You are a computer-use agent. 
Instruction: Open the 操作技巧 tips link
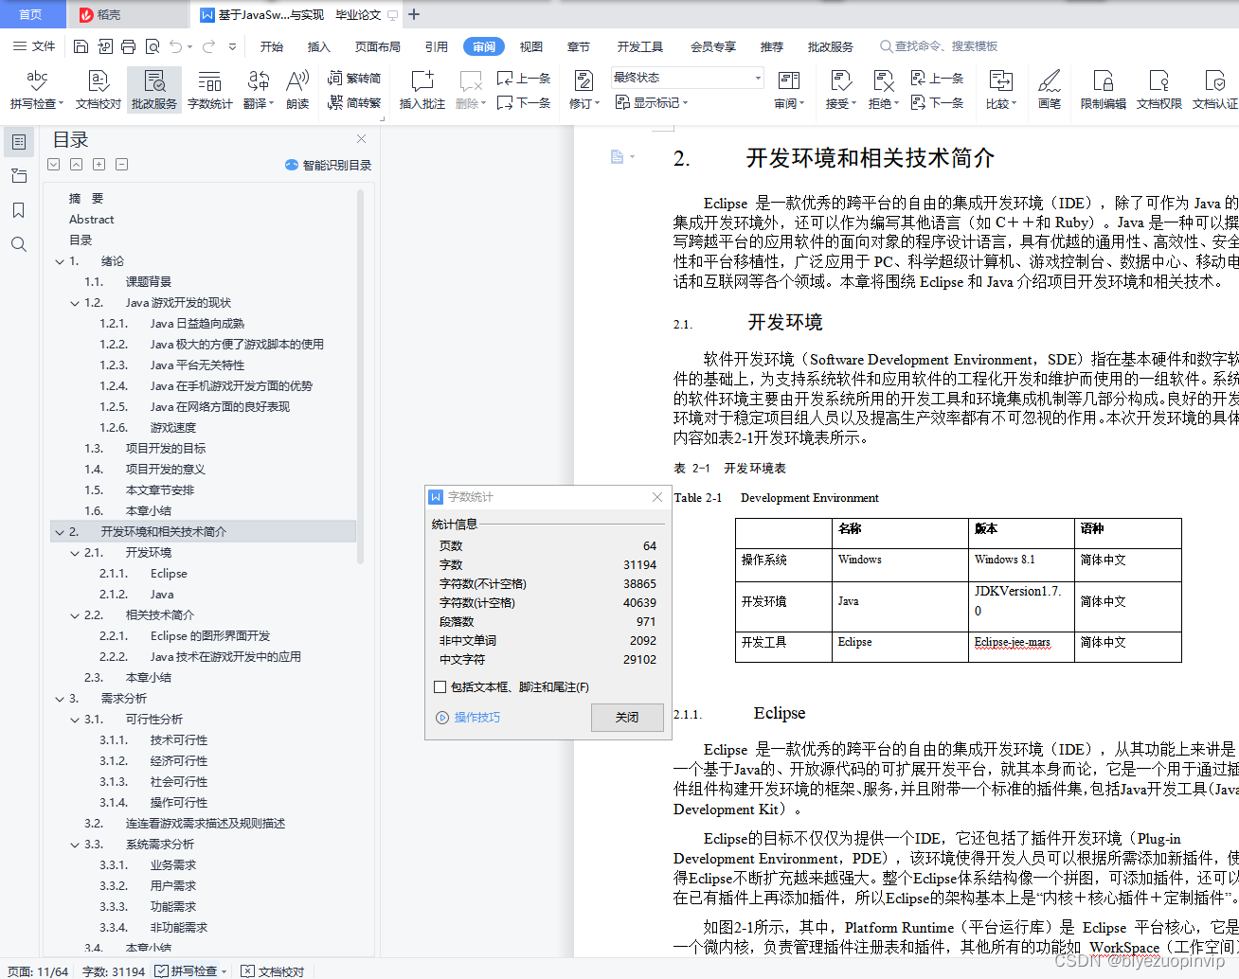pos(468,718)
